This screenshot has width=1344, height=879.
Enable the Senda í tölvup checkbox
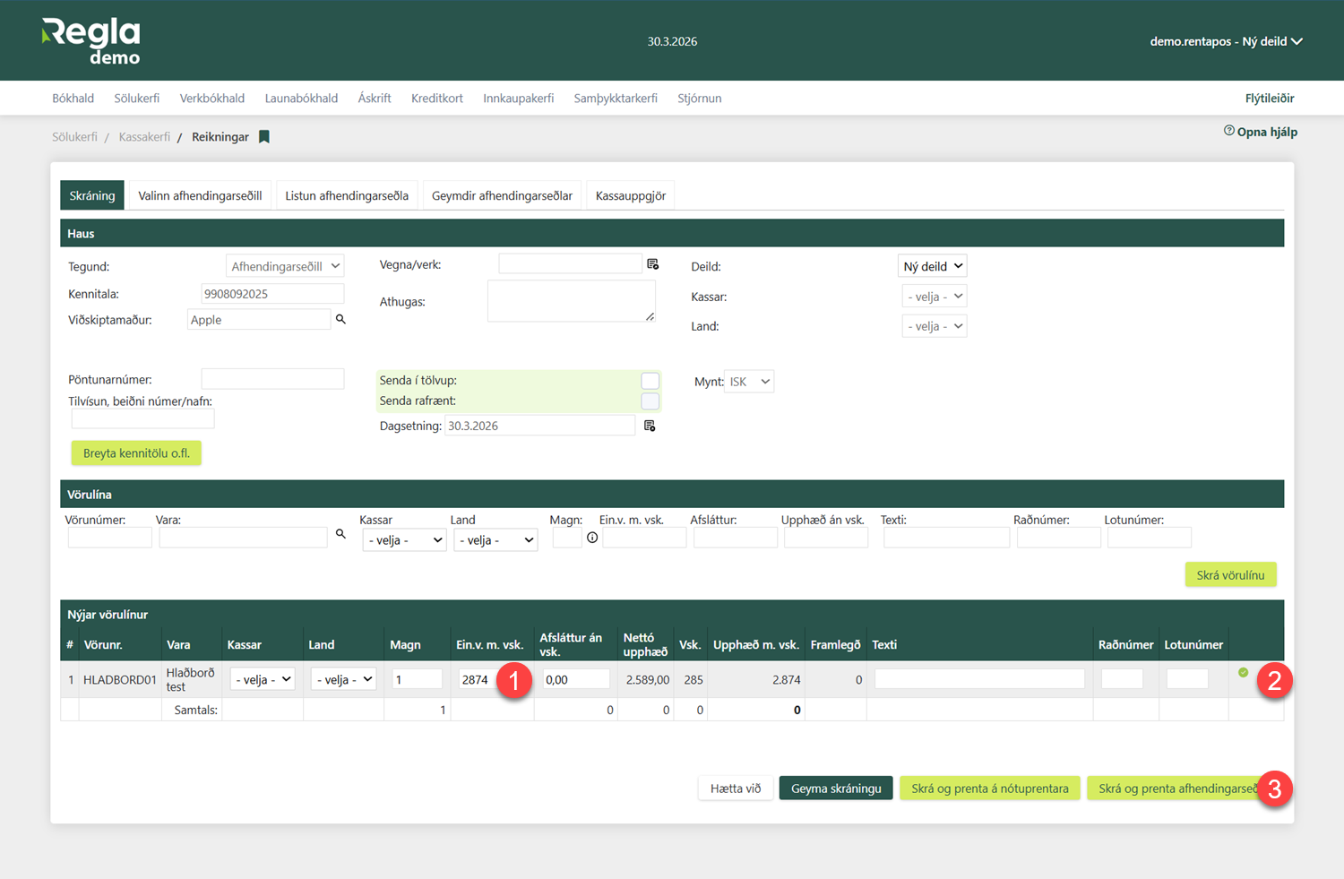(x=650, y=381)
